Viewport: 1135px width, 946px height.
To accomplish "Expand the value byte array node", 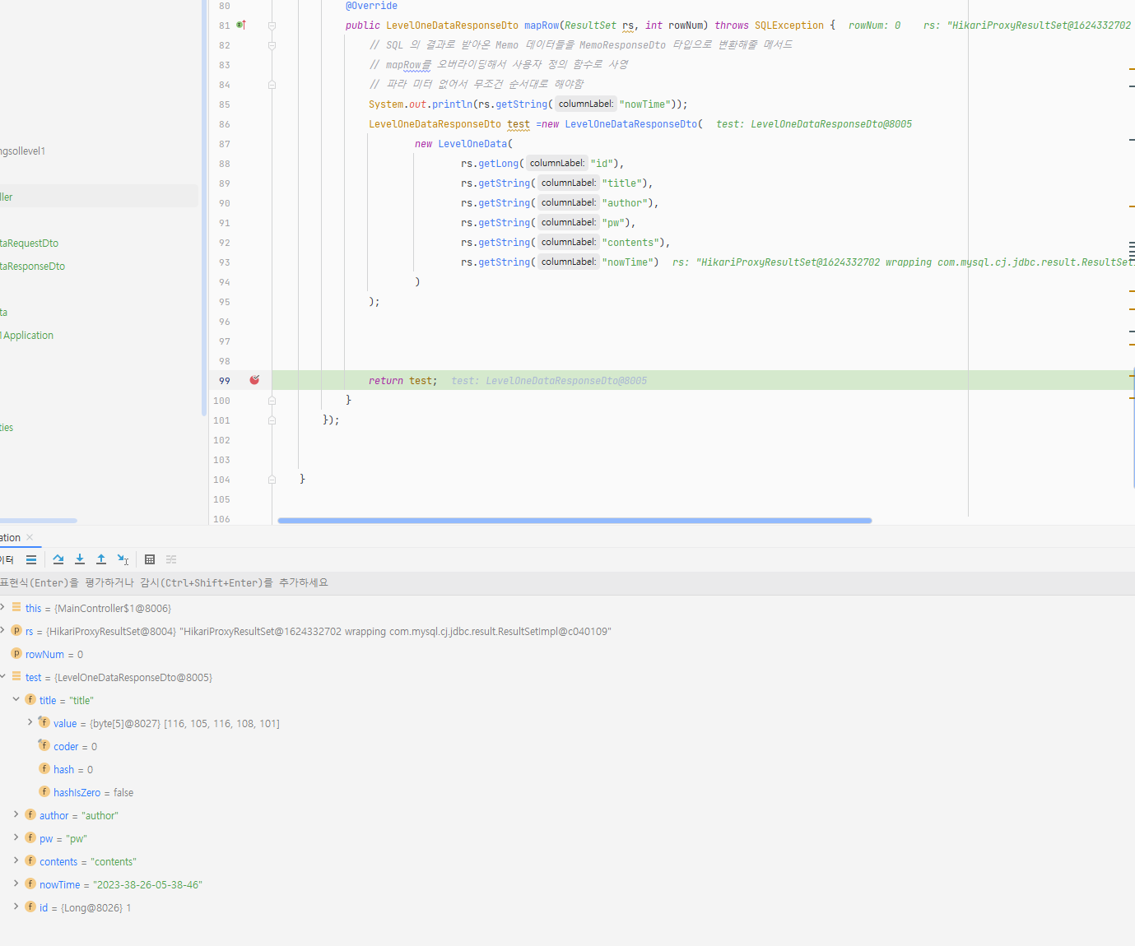I will tap(30, 722).
